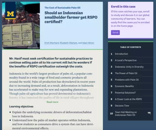
Task: Open Indonesia: Unity in Diversity section
Action: 131,67
